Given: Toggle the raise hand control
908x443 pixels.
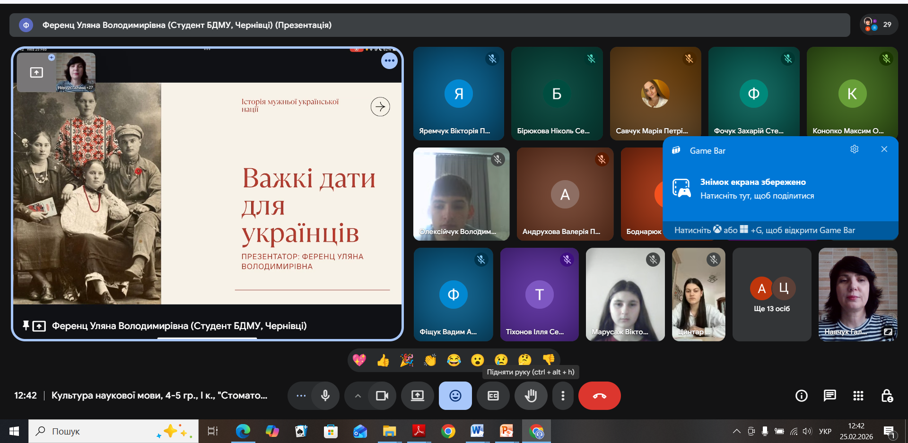Looking at the screenshot, I should coord(531,396).
